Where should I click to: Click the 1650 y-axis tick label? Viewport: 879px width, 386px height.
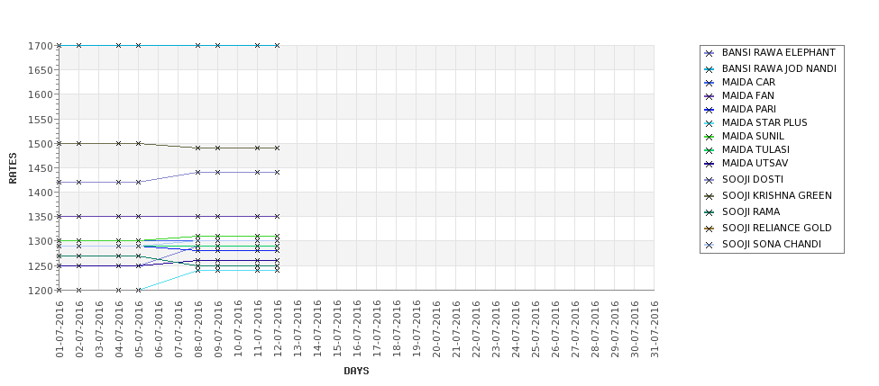point(41,70)
